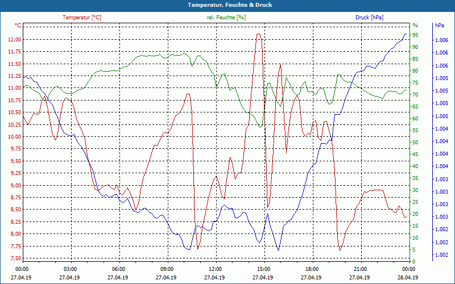
Task: Click the '9,75' temperature axis value
Action: click(x=16, y=149)
